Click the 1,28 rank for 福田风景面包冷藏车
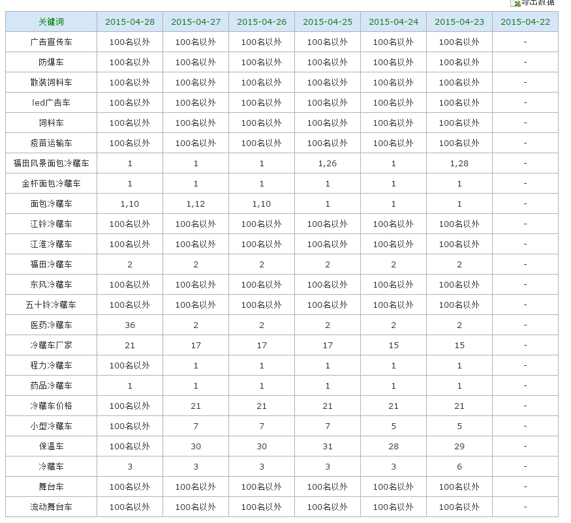The height and width of the screenshot is (523, 571). click(459, 164)
